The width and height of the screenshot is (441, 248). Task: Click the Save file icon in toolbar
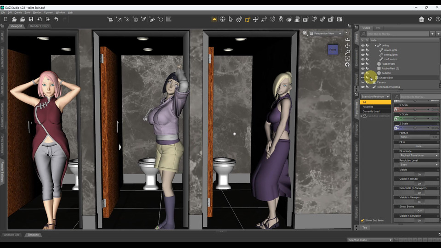click(31, 19)
